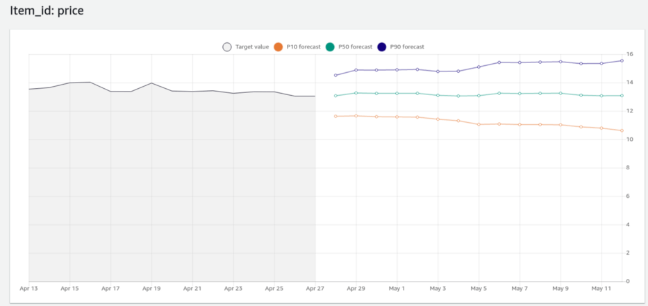This screenshot has width=648, height=306.
Task: Click the teal P50 forecast legend circle
Action: pos(330,47)
